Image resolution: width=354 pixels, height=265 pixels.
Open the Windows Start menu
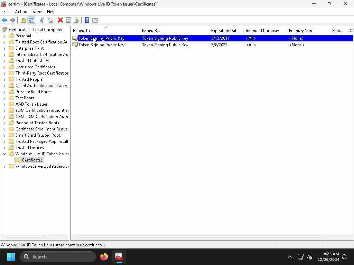11,257
